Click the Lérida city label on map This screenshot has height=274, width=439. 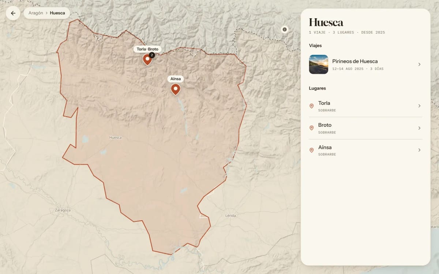tap(230, 216)
